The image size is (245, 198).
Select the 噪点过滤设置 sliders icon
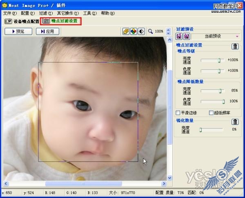coord(46,21)
